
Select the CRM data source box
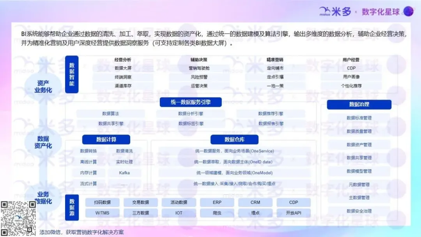(x=255, y=202)
